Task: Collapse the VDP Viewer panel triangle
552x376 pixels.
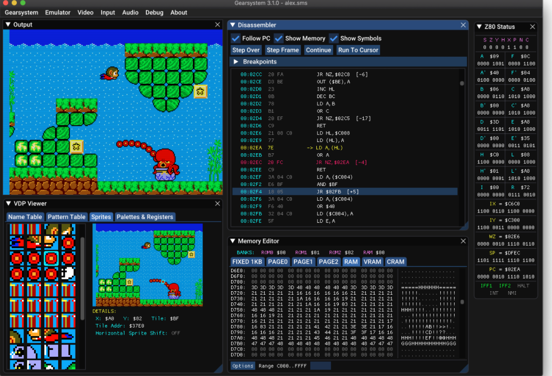Action: (9, 204)
